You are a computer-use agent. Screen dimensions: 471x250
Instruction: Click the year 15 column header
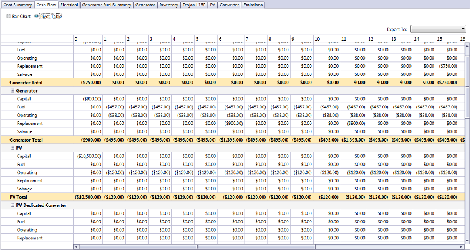pyautogui.click(x=447, y=39)
